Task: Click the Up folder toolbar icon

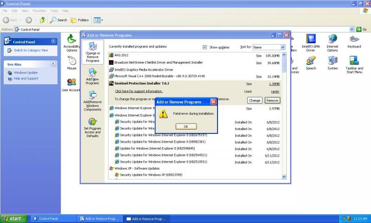Action: pos(43,20)
